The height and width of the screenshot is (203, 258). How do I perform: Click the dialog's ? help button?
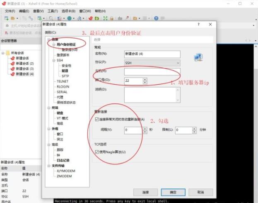tap(199, 24)
